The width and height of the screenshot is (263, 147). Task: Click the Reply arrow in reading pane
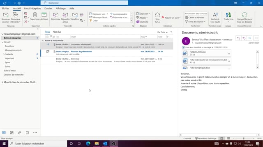(x=238, y=38)
